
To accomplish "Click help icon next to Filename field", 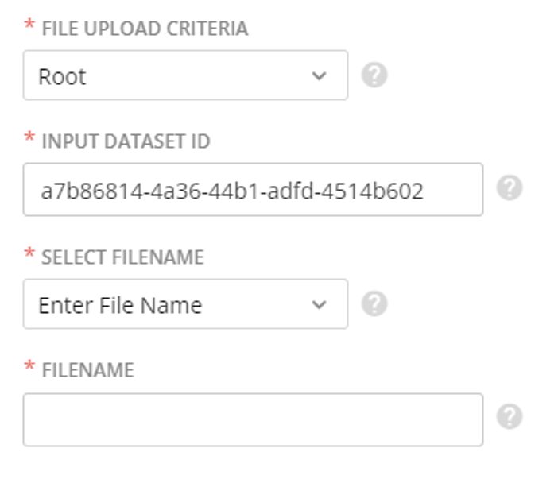I will tap(510, 416).
